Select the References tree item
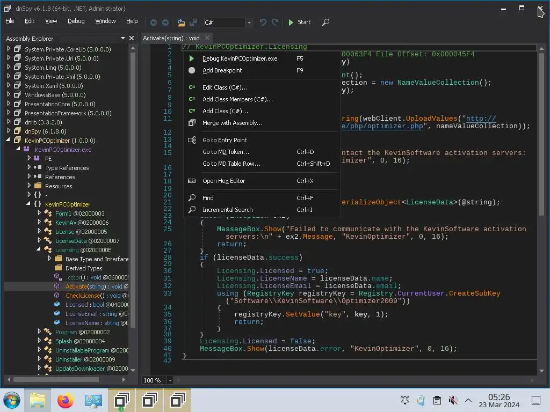The width and height of the screenshot is (550, 412). [x=60, y=177]
